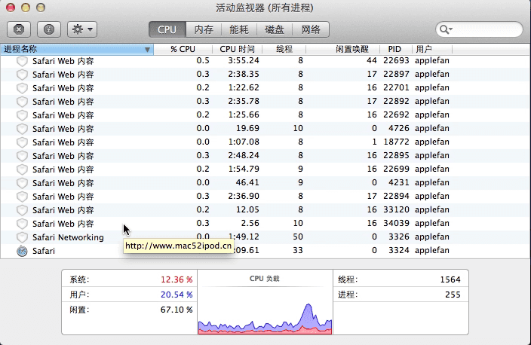
Task: Sort by 闲置唤醒 column header
Action: pos(342,49)
